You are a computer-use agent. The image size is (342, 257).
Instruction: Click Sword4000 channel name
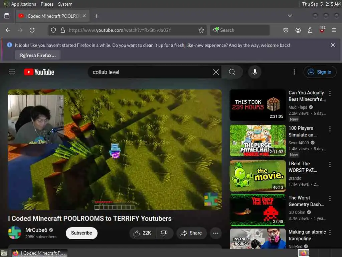click(x=299, y=143)
